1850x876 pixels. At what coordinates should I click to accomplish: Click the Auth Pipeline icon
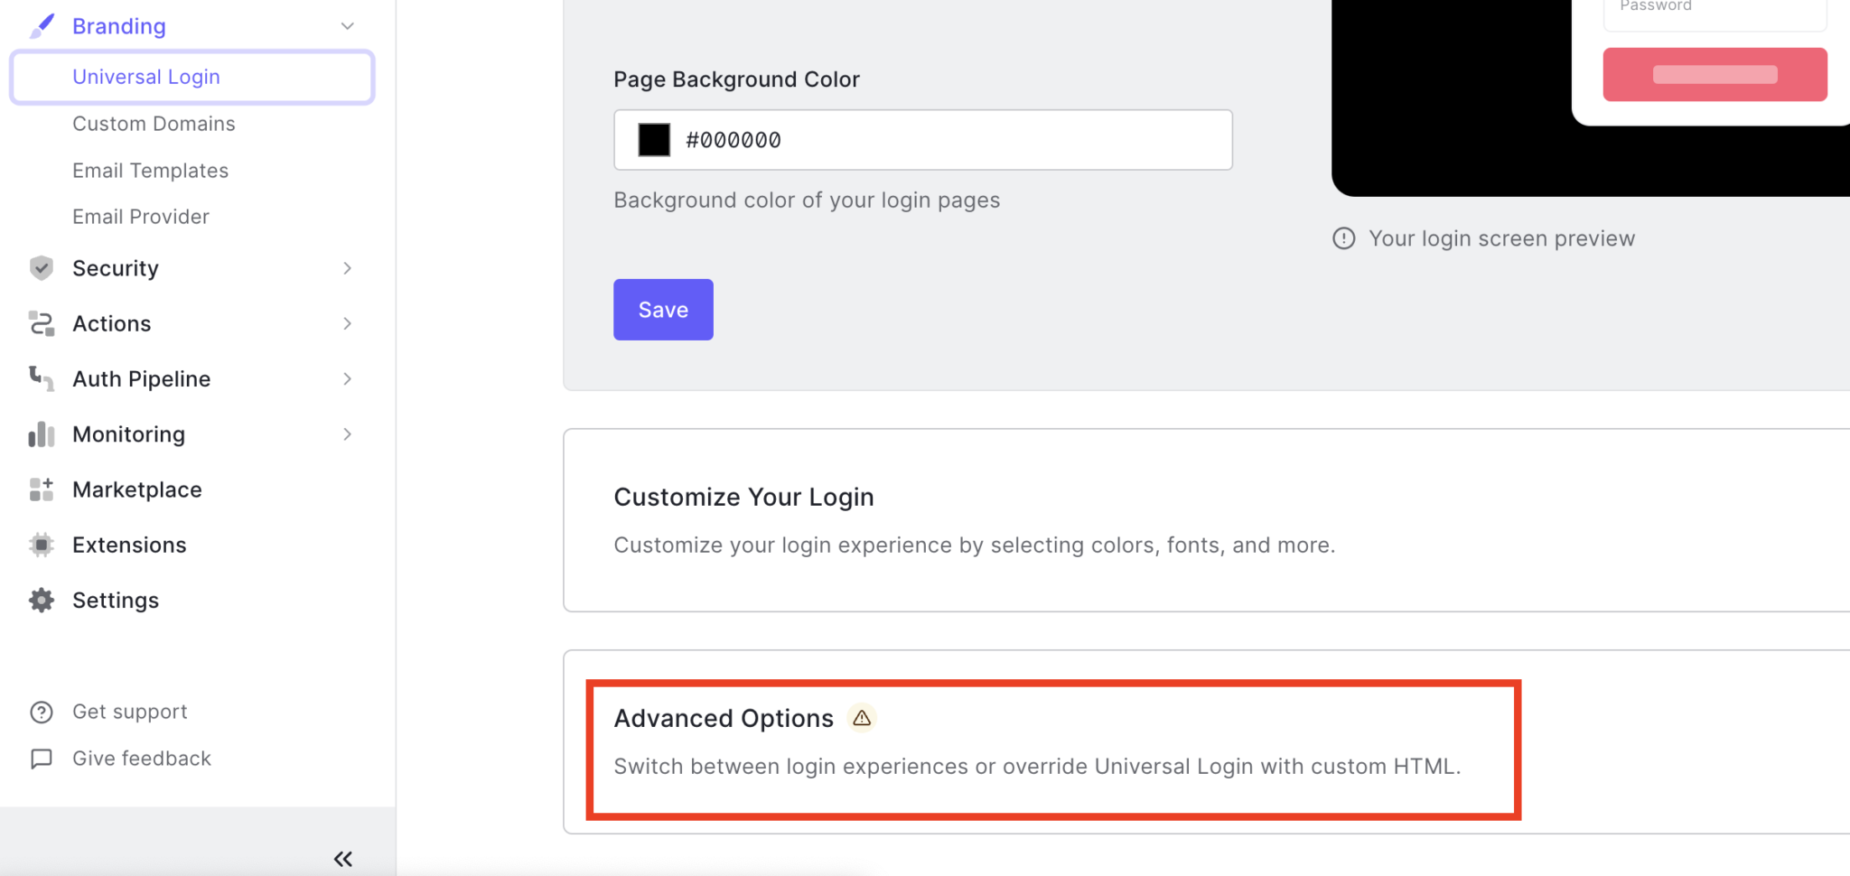tap(41, 378)
